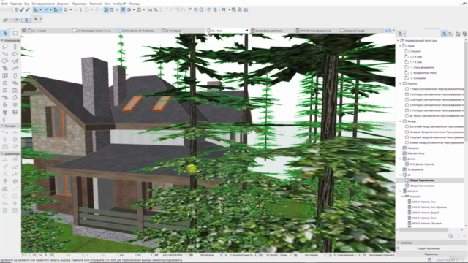This screenshot has height=263, width=468.
Task: Show more tabs with the right arrow
Action: tap(393, 31)
